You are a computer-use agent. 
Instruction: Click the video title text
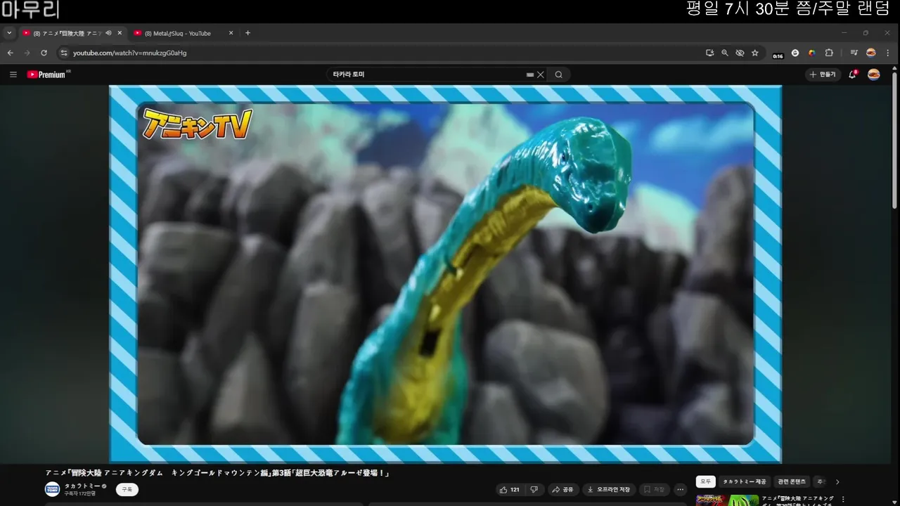click(x=217, y=473)
